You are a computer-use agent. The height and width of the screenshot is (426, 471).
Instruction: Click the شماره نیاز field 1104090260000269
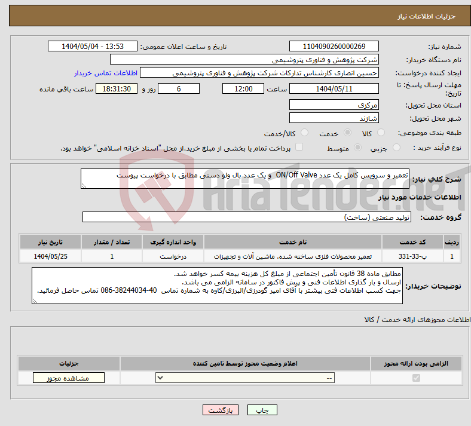click(334, 46)
